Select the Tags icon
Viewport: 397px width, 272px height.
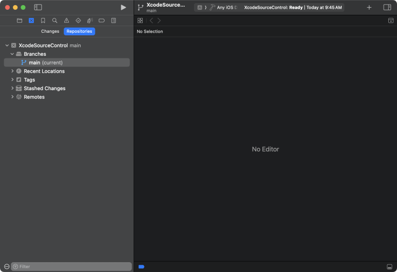click(x=18, y=80)
